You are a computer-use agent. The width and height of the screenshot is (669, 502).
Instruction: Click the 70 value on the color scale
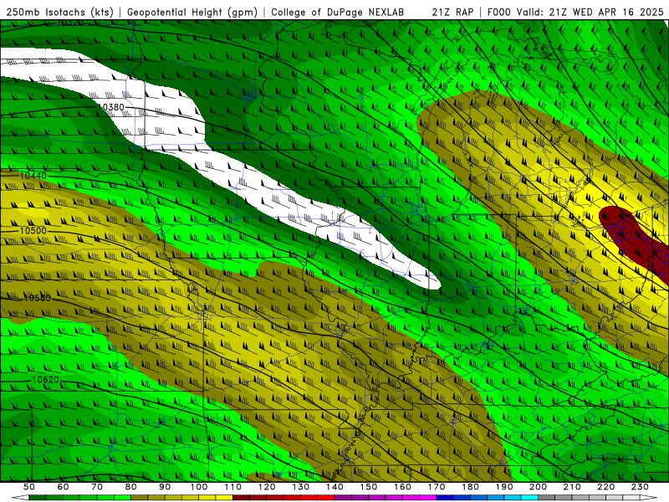point(97,487)
